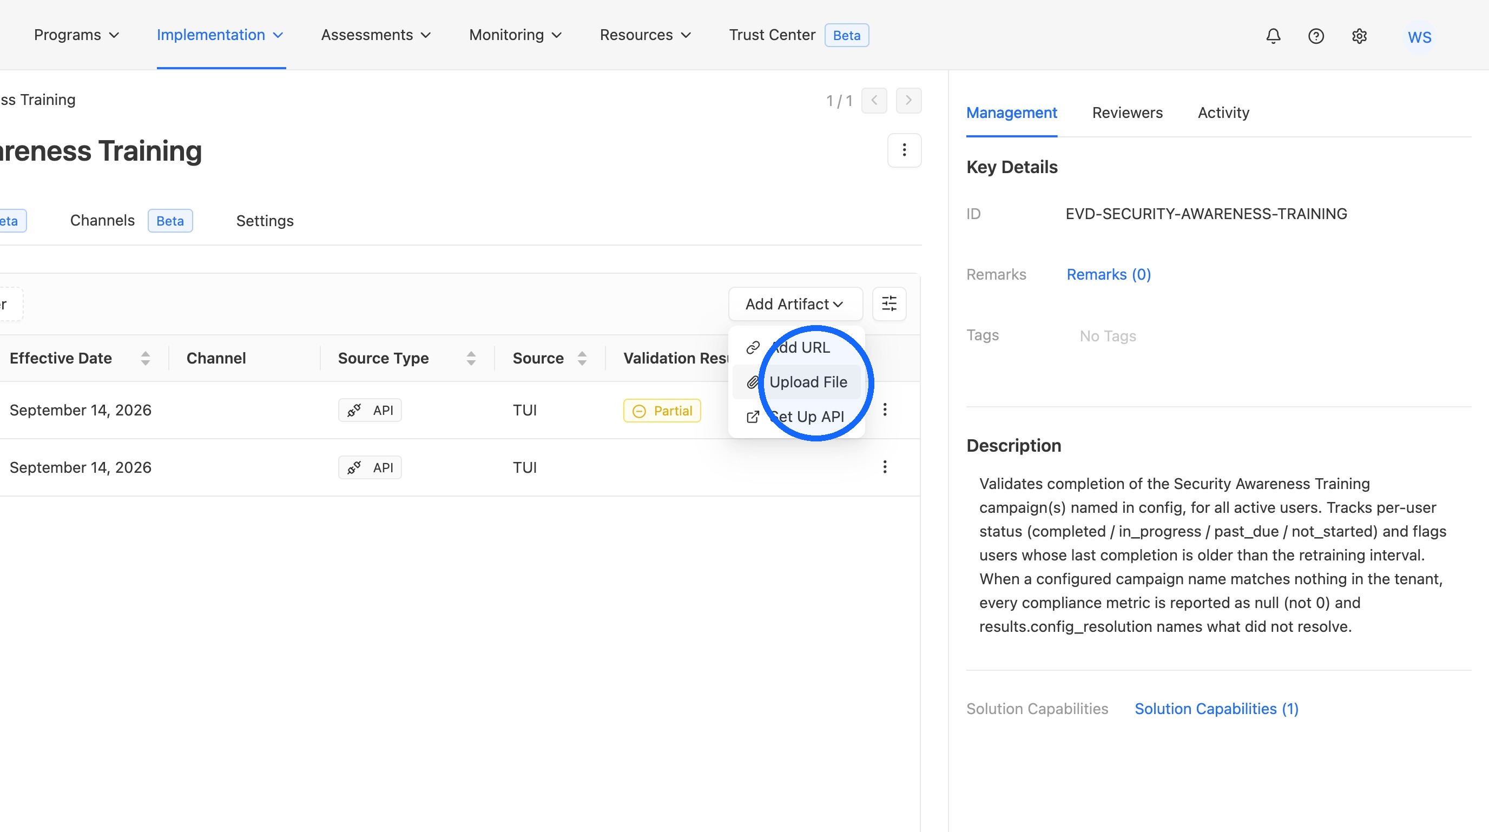
Task: Open the help question mark icon
Action: pos(1316,36)
